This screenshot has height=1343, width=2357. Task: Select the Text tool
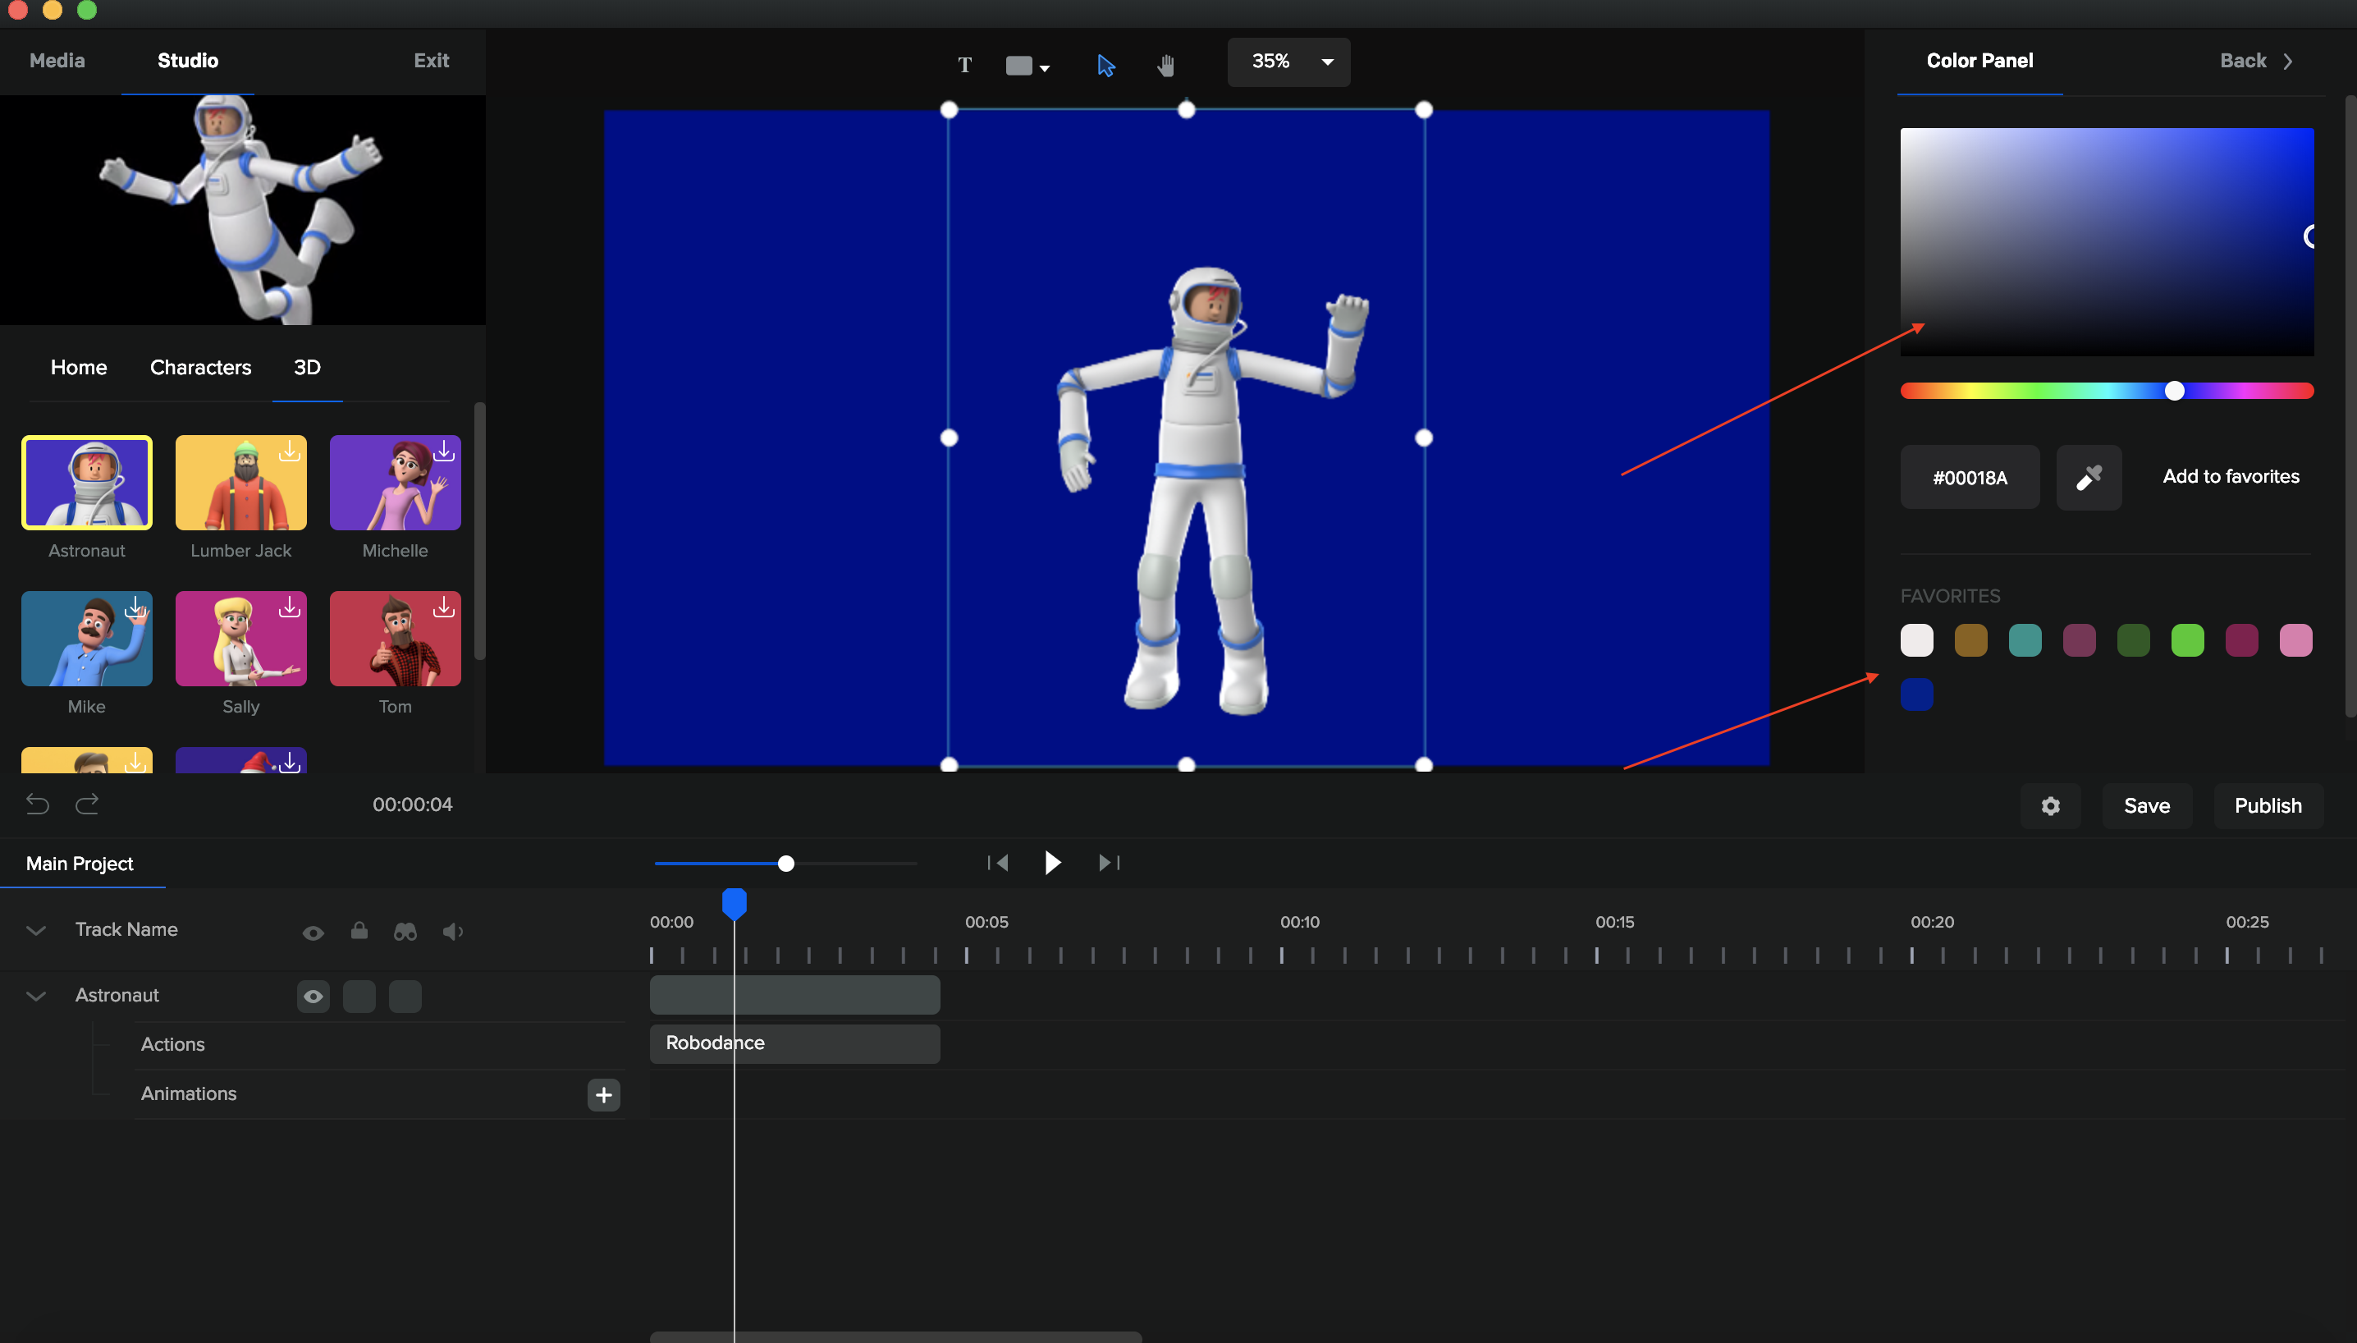[x=964, y=65]
